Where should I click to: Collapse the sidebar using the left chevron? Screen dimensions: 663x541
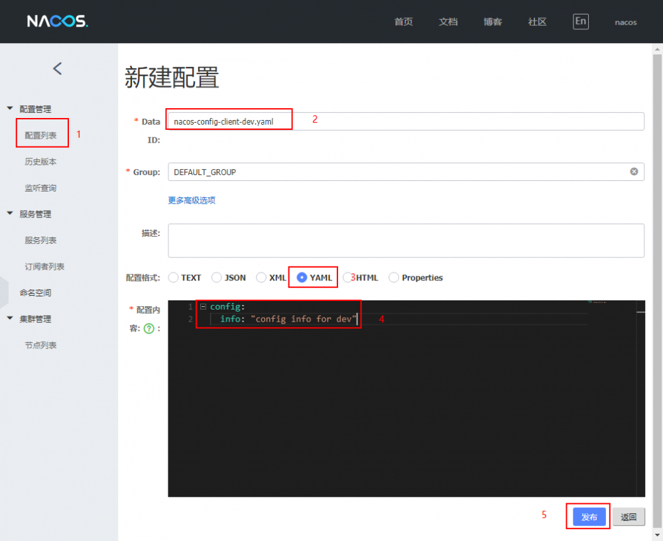click(58, 68)
